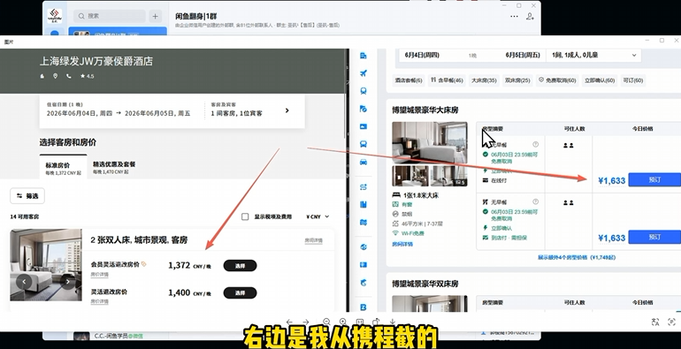681x349 pixels.
Task: Click the download arrow in image viewer toolbar
Action: 392,322
